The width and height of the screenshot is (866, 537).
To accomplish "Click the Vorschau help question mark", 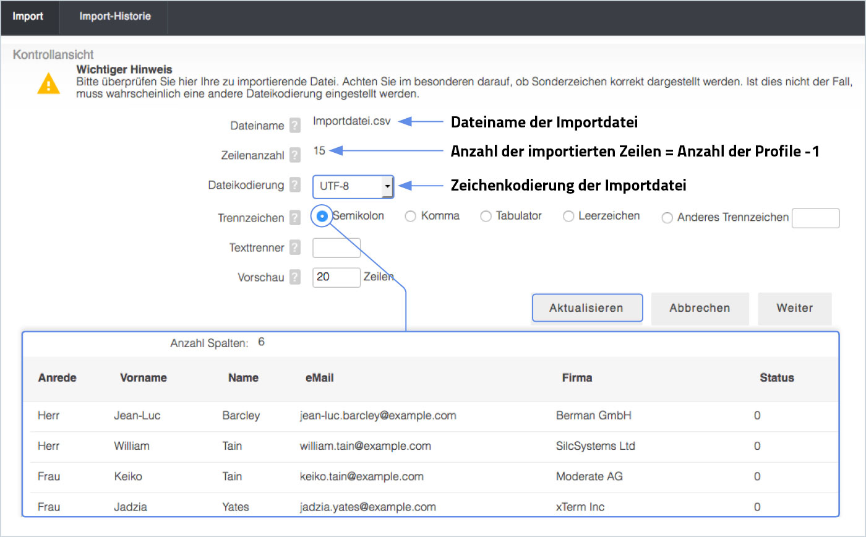I will coord(295,277).
